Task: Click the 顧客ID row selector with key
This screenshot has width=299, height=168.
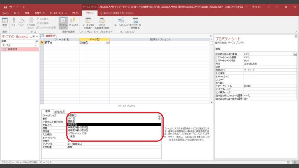Action: (42, 43)
